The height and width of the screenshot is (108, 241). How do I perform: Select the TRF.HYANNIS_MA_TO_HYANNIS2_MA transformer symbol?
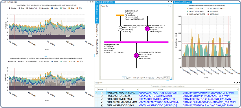click(120, 29)
